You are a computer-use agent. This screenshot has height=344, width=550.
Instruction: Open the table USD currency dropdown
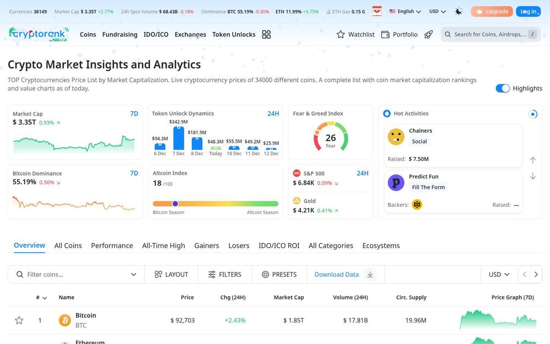pos(499,275)
